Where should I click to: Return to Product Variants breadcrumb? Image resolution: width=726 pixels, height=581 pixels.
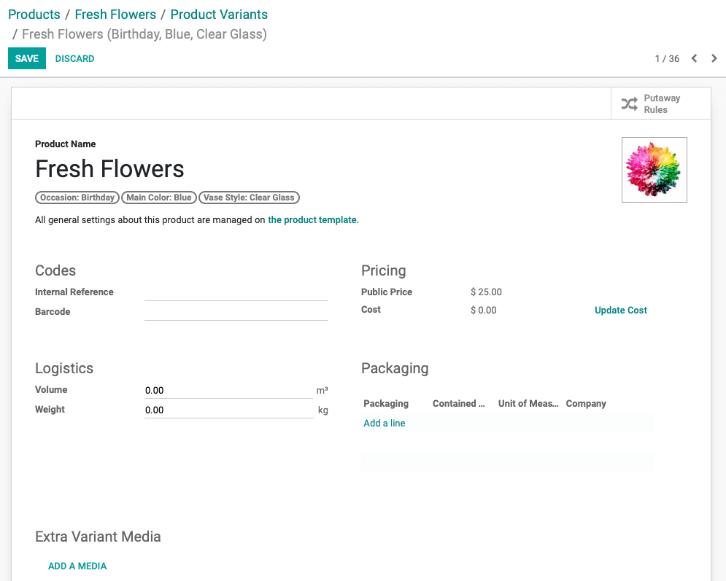pos(219,15)
